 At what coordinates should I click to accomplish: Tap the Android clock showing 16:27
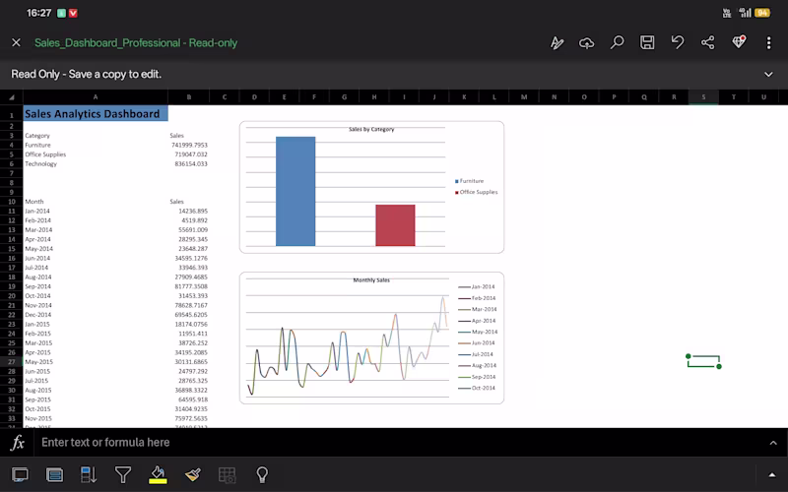click(x=38, y=13)
